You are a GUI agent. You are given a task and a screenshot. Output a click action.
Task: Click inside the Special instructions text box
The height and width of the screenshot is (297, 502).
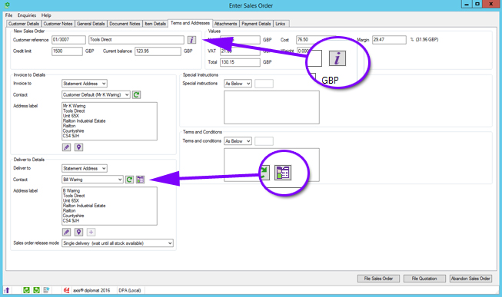[x=271, y=107]
